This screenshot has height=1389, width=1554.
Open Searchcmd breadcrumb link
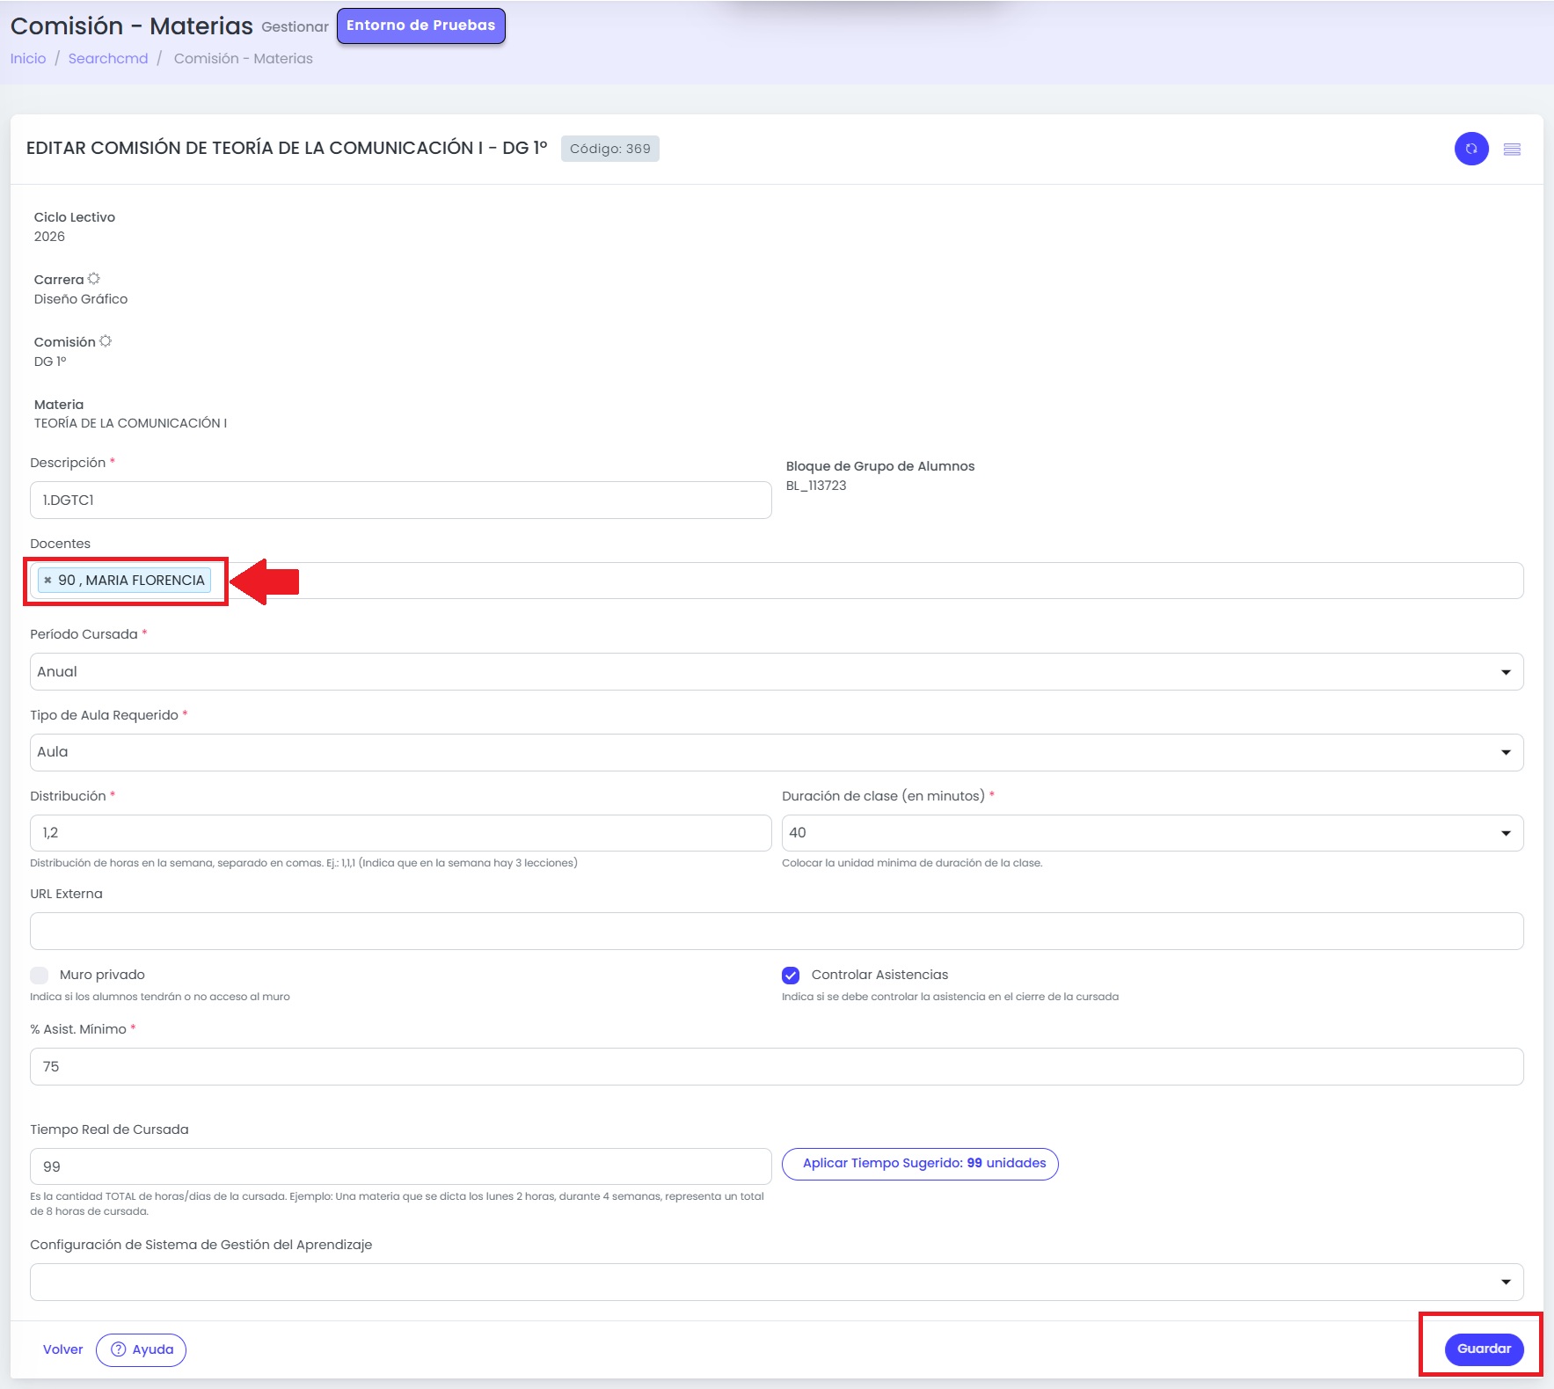pyautogui.click(x=108, y=58)
